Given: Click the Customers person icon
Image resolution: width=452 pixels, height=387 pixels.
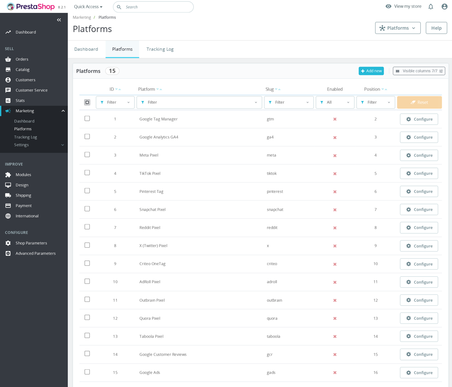Looking at the screenshot, I should tap(8, 80).
